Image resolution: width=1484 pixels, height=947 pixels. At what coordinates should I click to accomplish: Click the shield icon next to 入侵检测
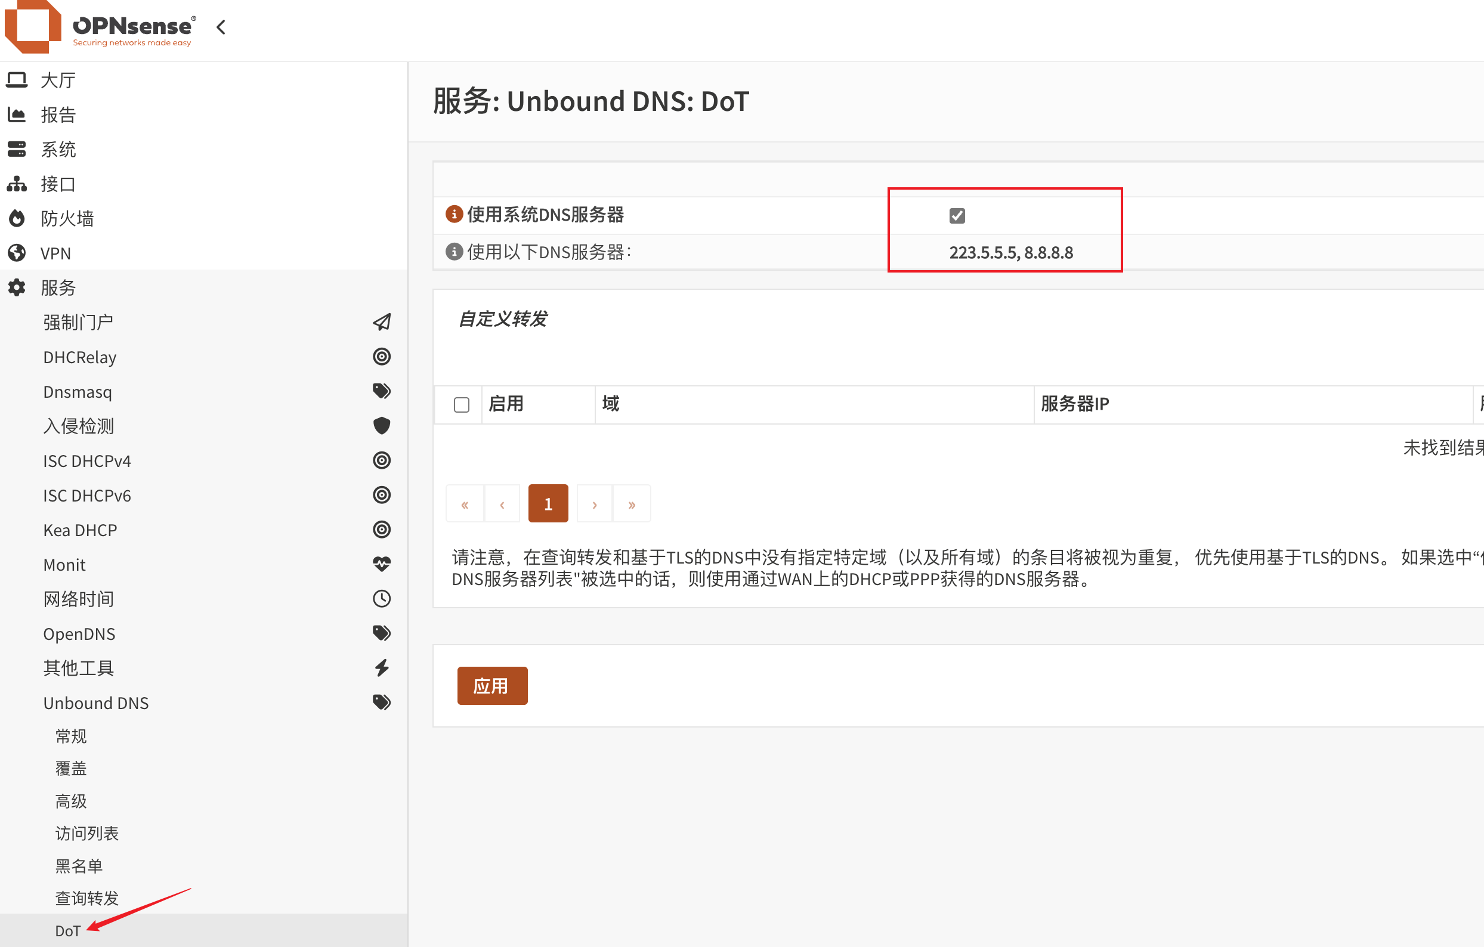click(x=382, y=425)
